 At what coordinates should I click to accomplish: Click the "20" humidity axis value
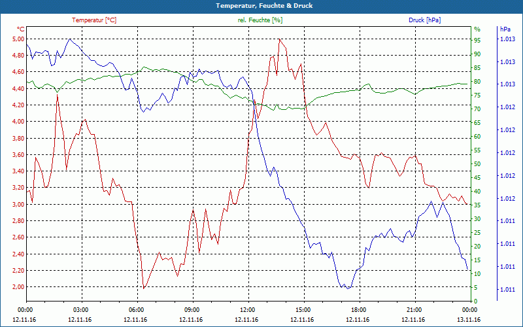coord(477,247)
